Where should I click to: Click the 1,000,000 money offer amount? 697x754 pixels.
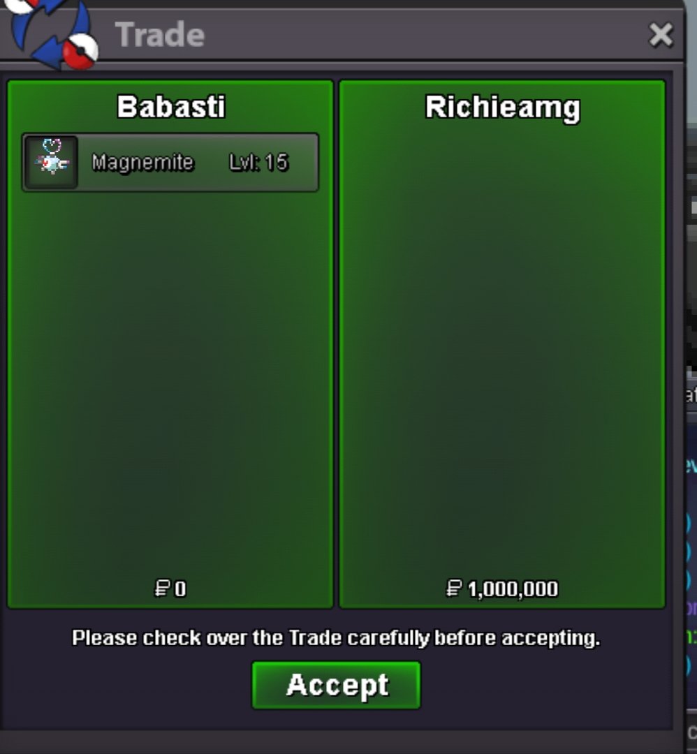pos(513,589)
